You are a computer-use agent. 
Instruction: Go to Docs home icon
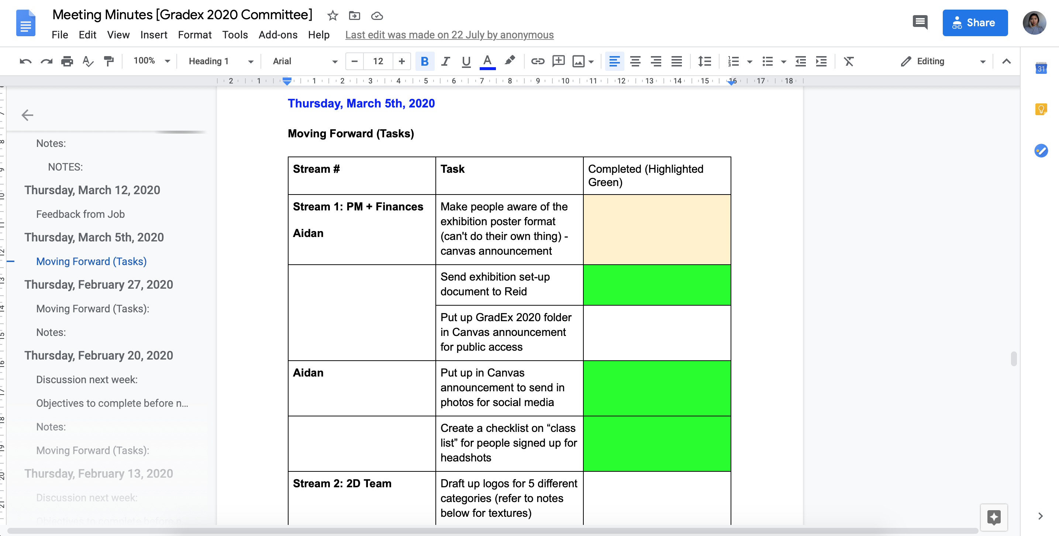25,23
